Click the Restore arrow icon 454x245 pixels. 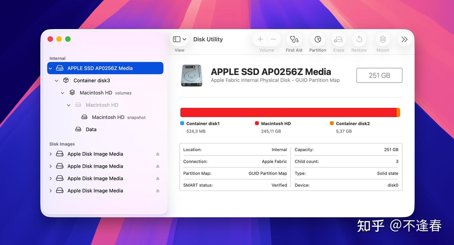[359, 39]
